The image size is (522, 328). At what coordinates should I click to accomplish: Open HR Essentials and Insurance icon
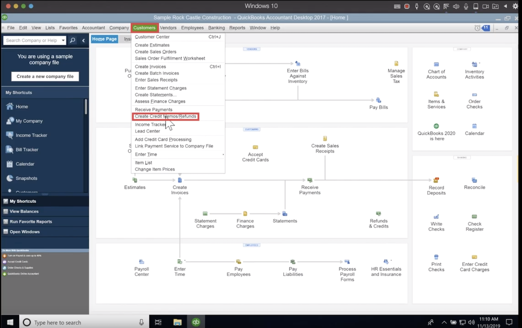click(386, 262)
